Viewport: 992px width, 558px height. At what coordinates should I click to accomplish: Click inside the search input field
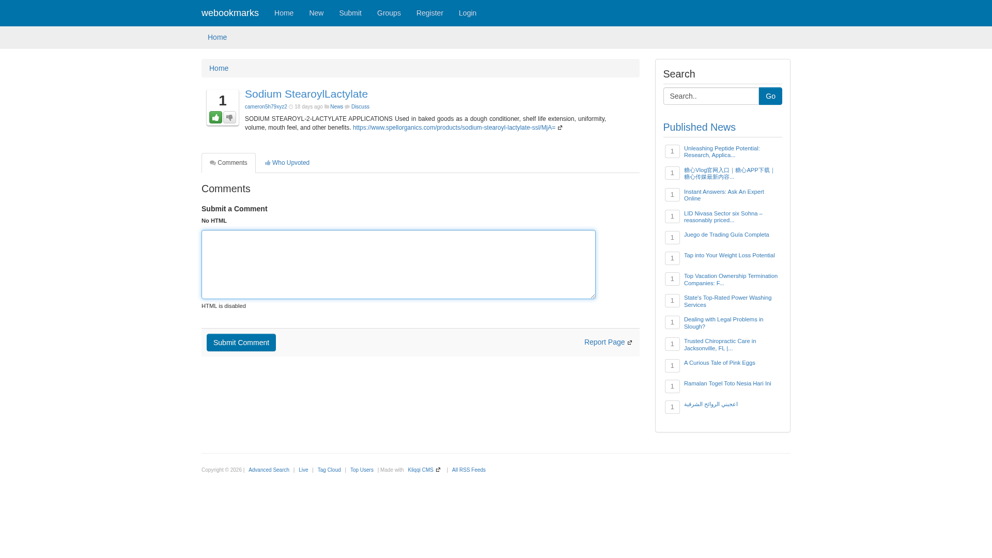point(711,96)
